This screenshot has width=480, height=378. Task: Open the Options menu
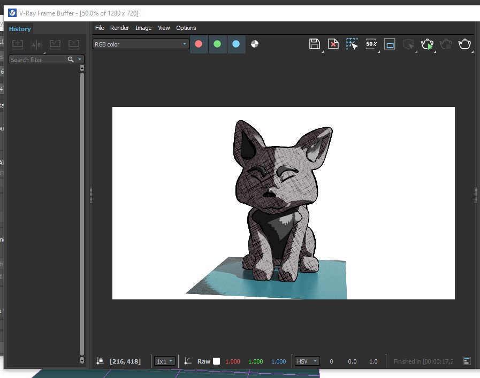tap(186, 28)
